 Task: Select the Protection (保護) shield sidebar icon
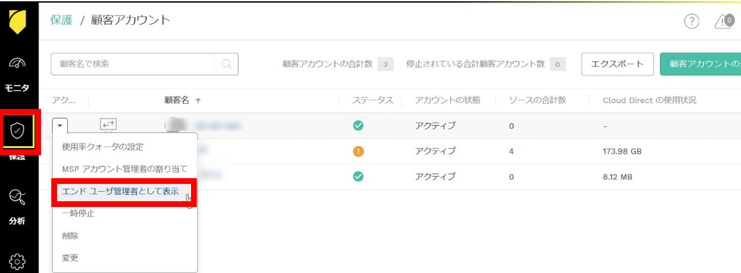(18, 131)
